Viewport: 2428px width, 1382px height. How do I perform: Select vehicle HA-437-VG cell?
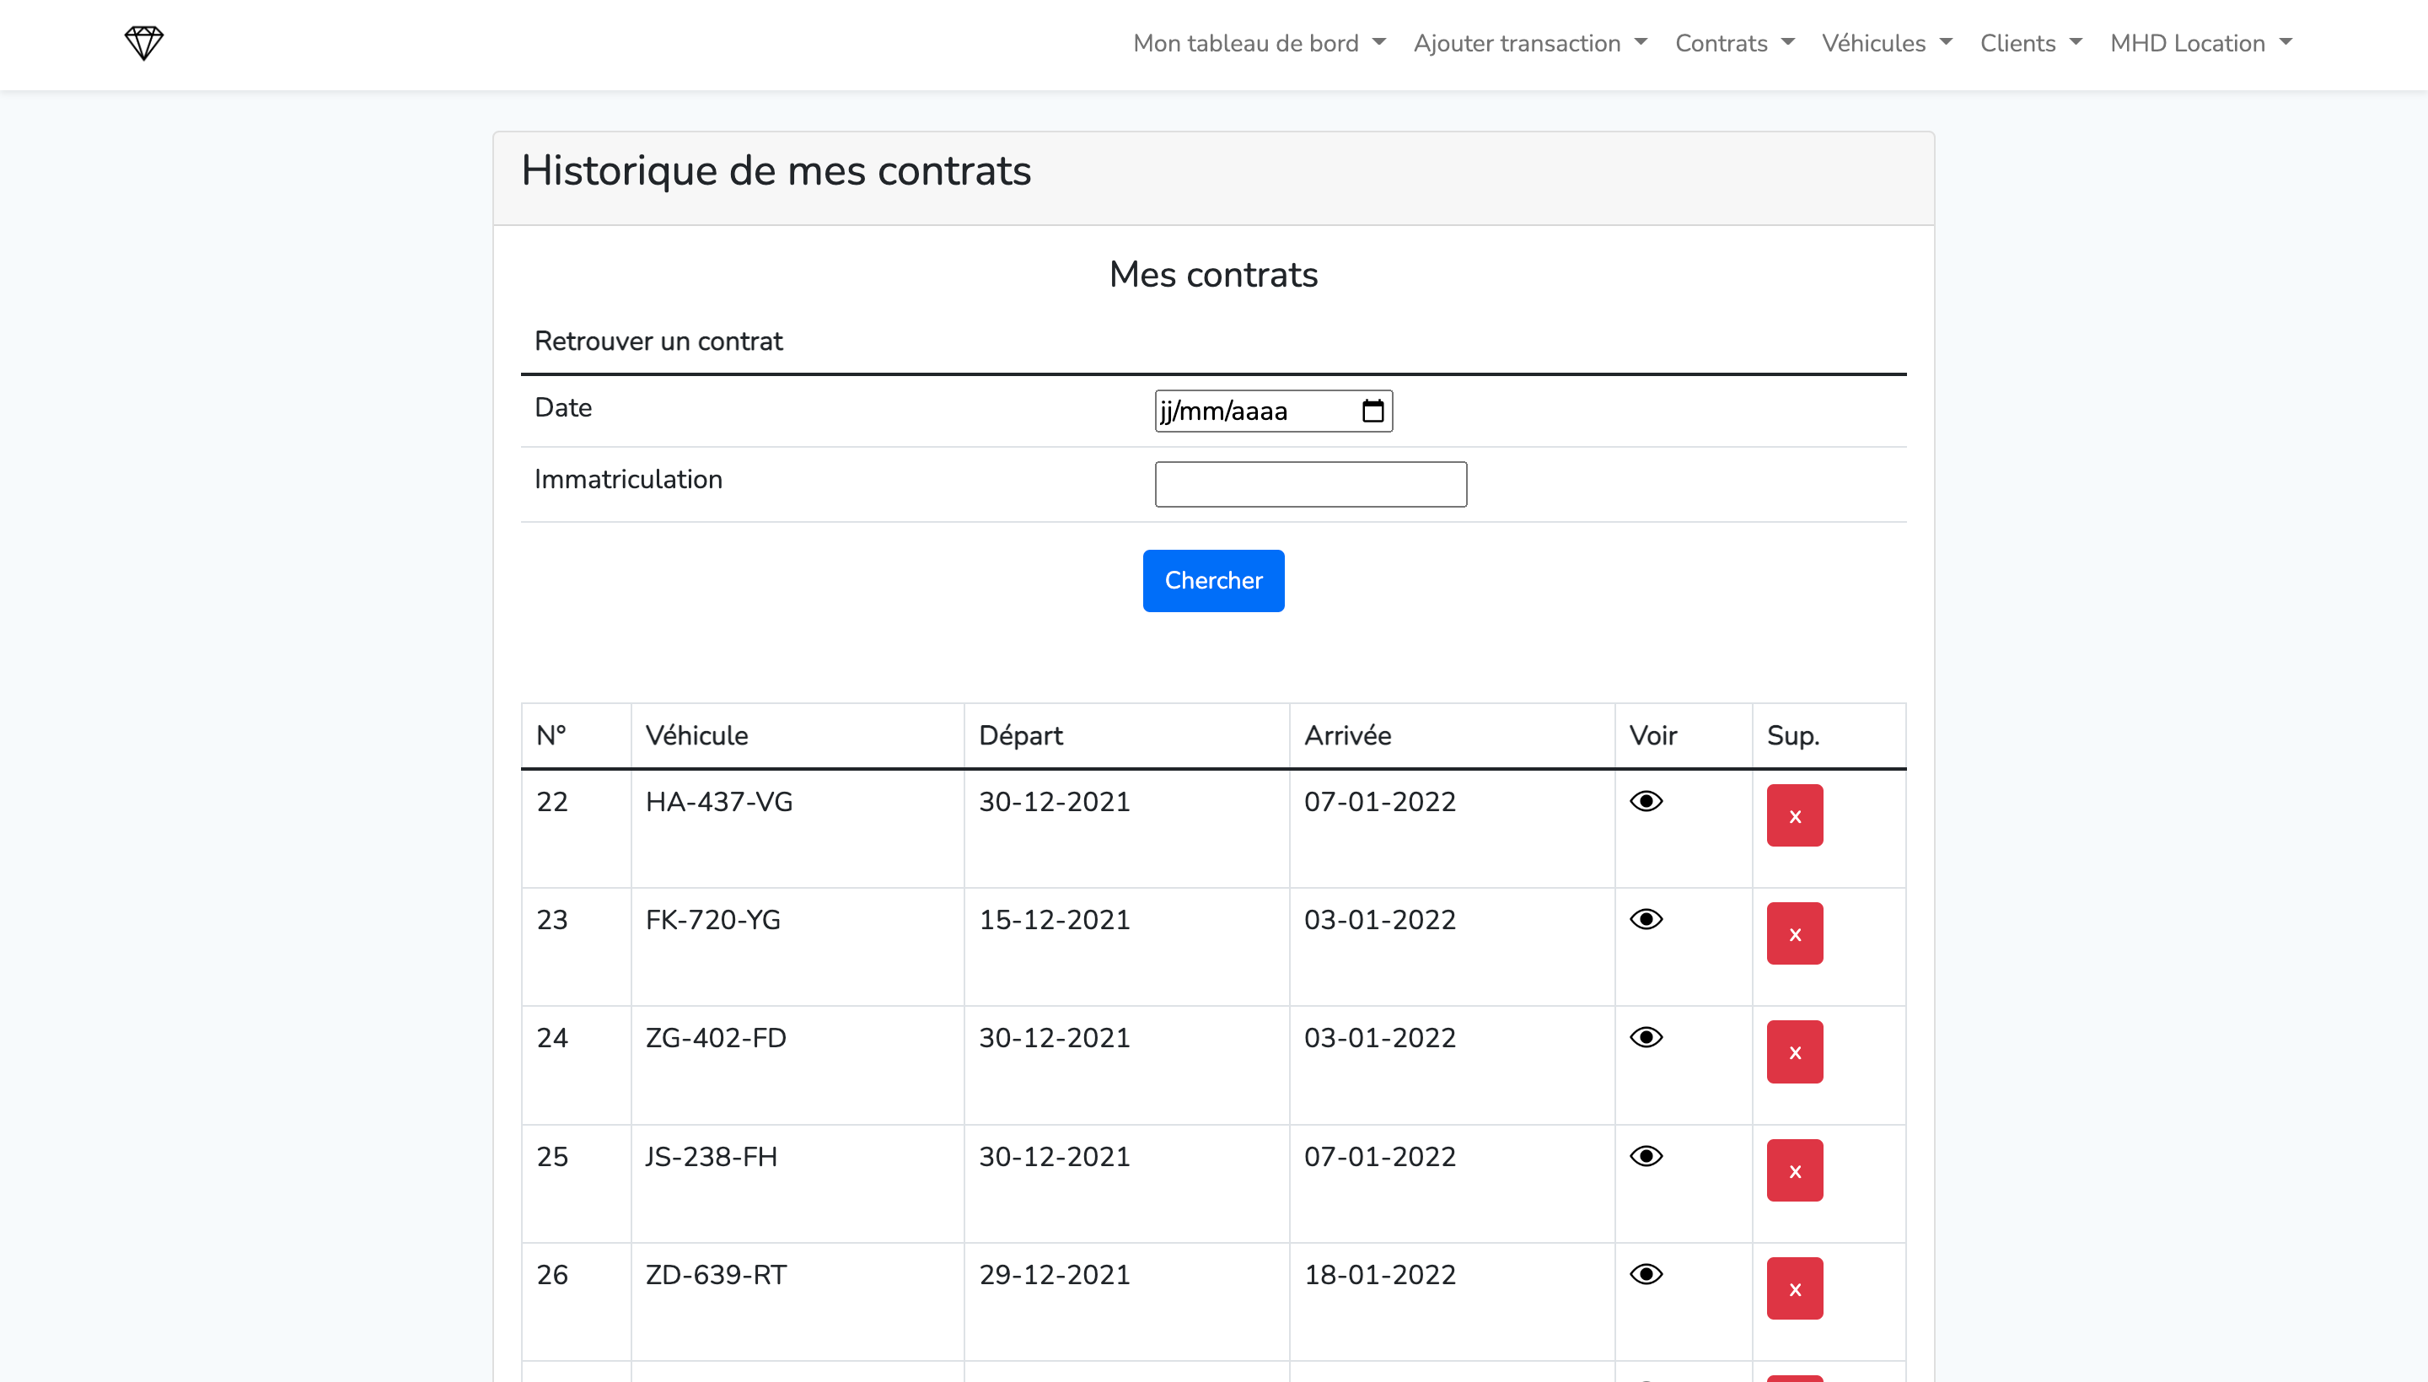[x=797, y=829]
